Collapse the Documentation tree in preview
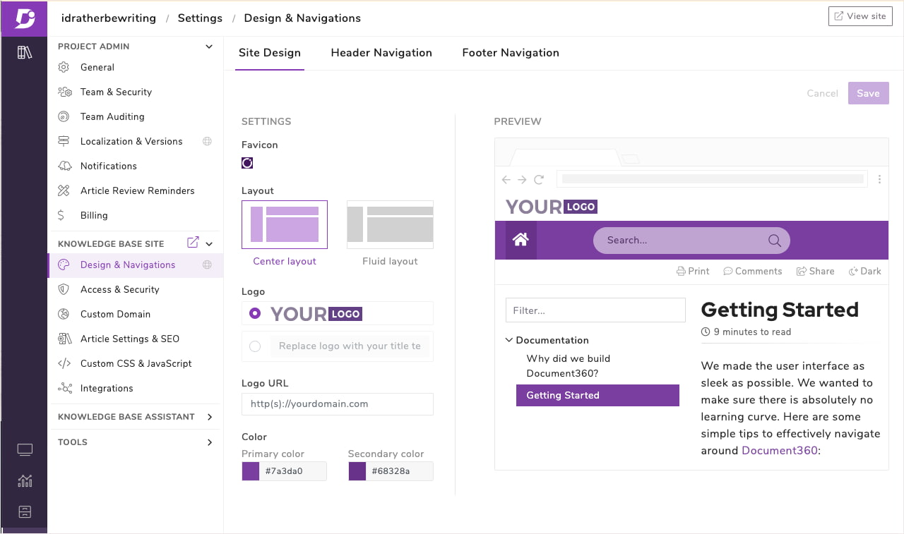904x534 pixels. tap(509, 340)
